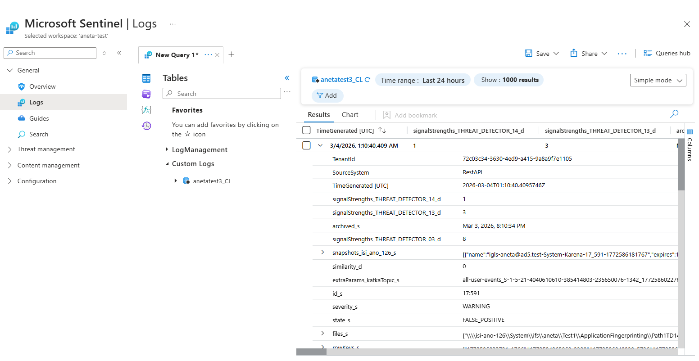699x361 pixels.
Task: Open the Tables panel icon
Action: pyautogui.click(x=146, y=78)
